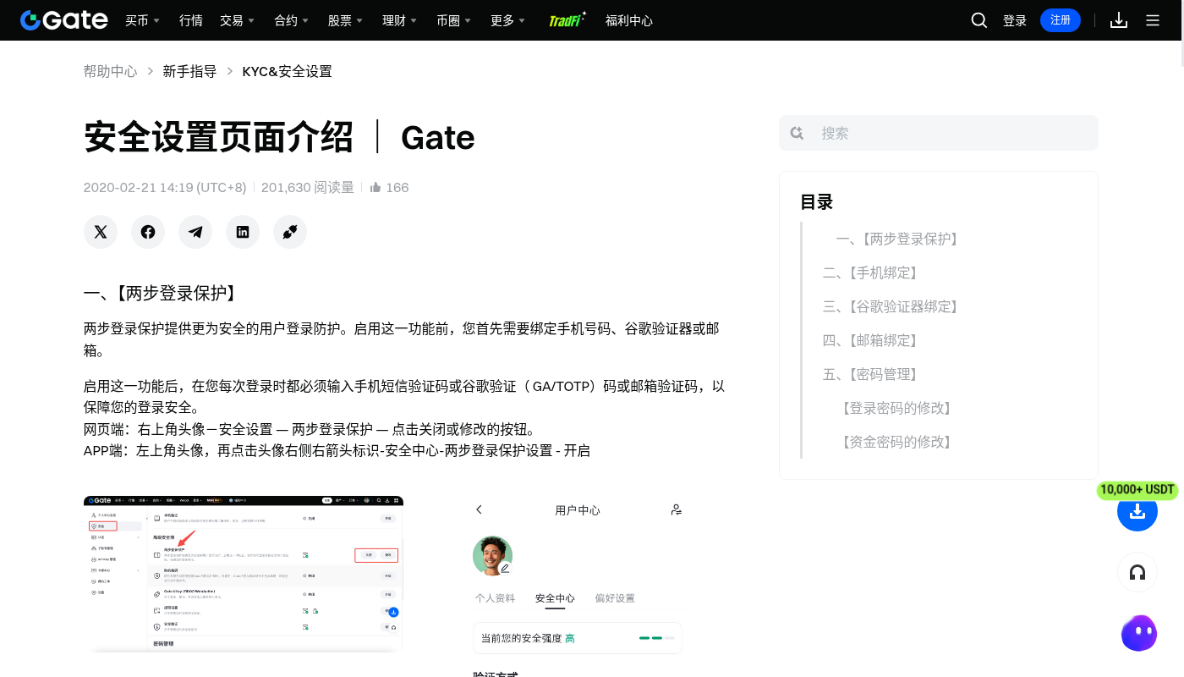Share article on Facebook
1184x677 pixels.
pos(148,232)
